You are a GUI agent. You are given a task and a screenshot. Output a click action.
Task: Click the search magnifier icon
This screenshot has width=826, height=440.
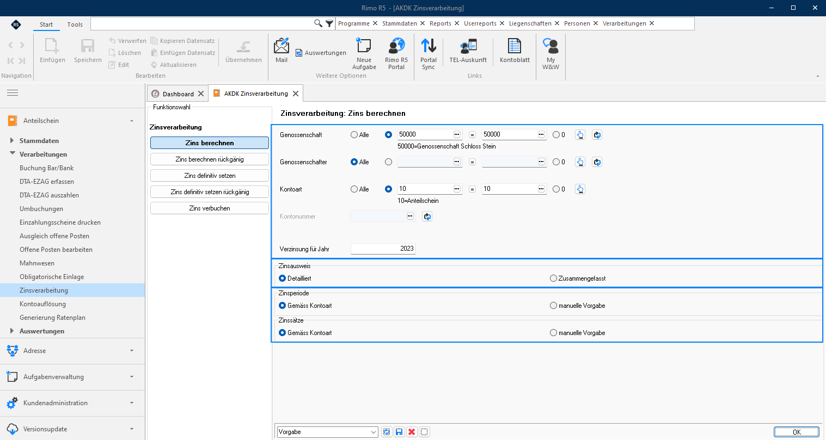point(319,23)
